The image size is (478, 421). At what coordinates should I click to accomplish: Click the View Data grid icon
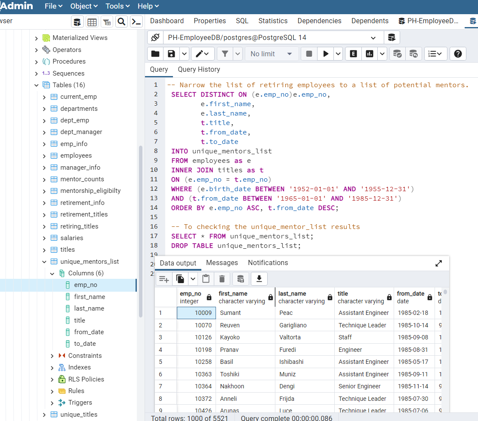(x=92, y=22)
